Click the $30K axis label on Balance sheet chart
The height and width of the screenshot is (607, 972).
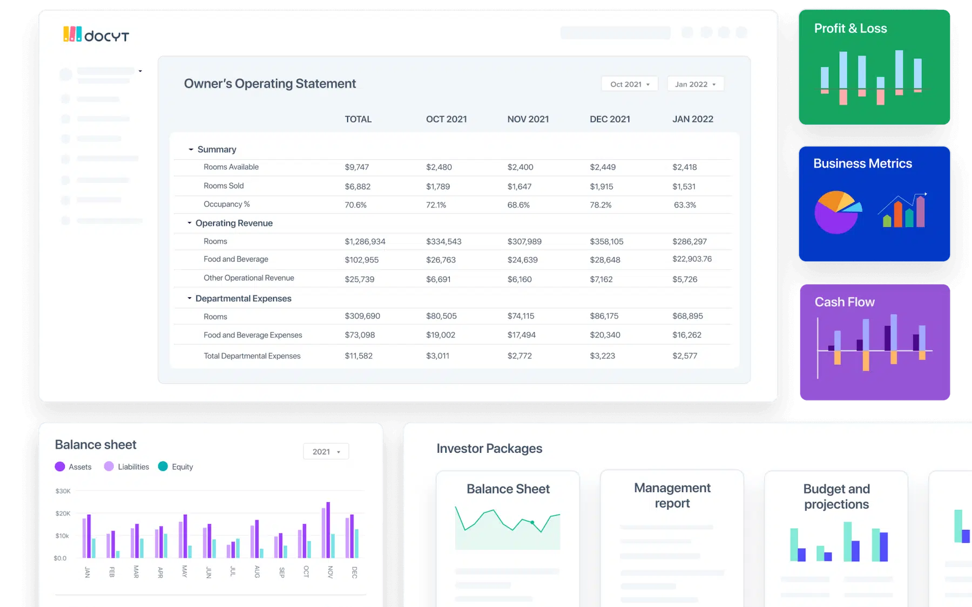pos(63,491)
